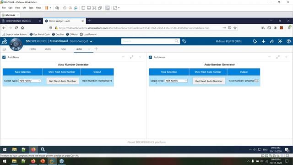Toggle VMware Unity mode icon
This screenshot has height=165, width=293.
[100, 8]
